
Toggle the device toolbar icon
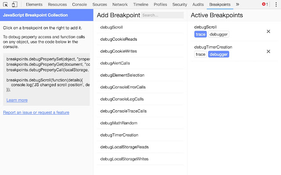click(14, 4)
